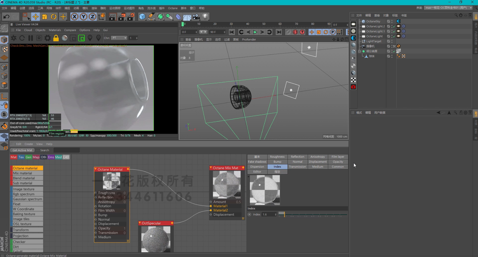Select the Scale tool in top toolbar

pyautogui.click(x=44, y=17)
